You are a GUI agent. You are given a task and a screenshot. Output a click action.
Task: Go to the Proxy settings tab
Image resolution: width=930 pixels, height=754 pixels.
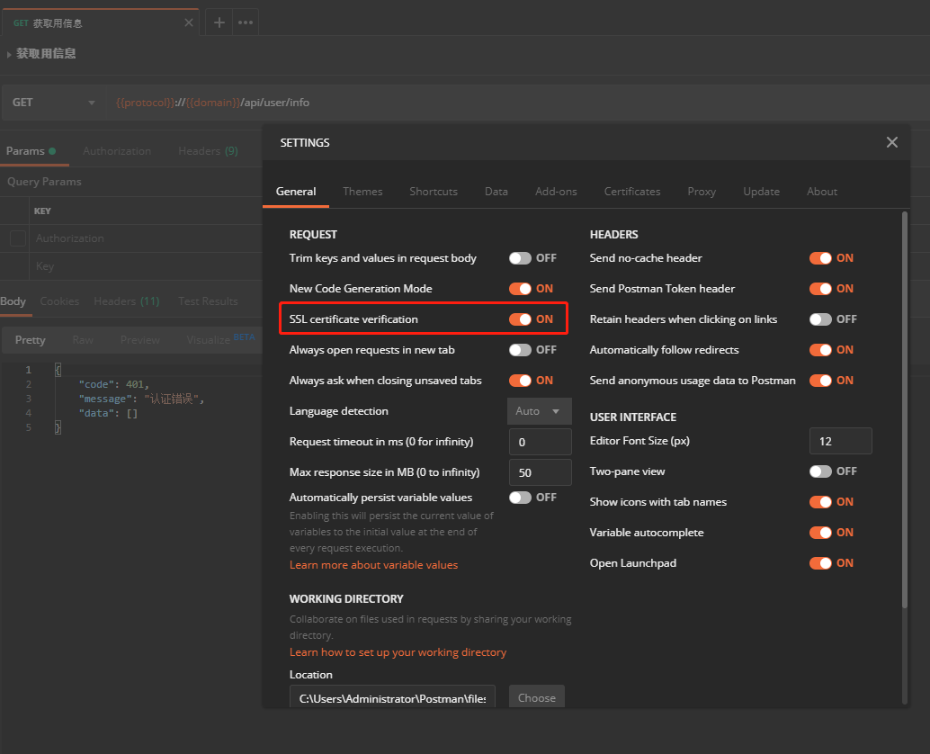[702, 192]
